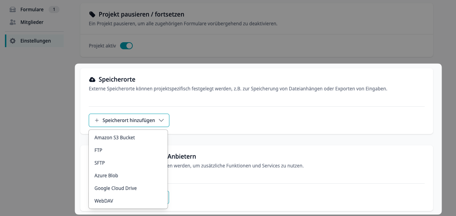Select Azure Blob storage option
The width and height of the screenshot is (456, 216).
point(128,176)
